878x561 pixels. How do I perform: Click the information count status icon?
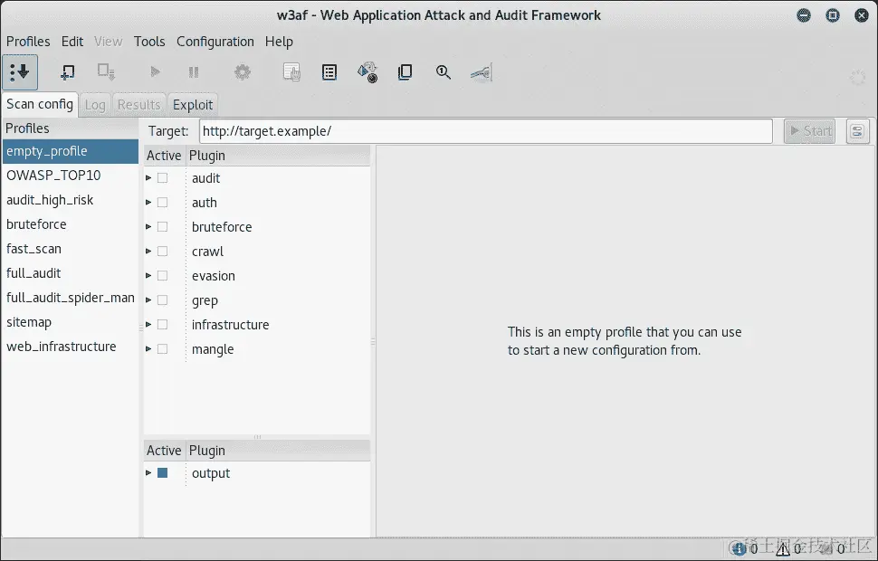[740, 548]
